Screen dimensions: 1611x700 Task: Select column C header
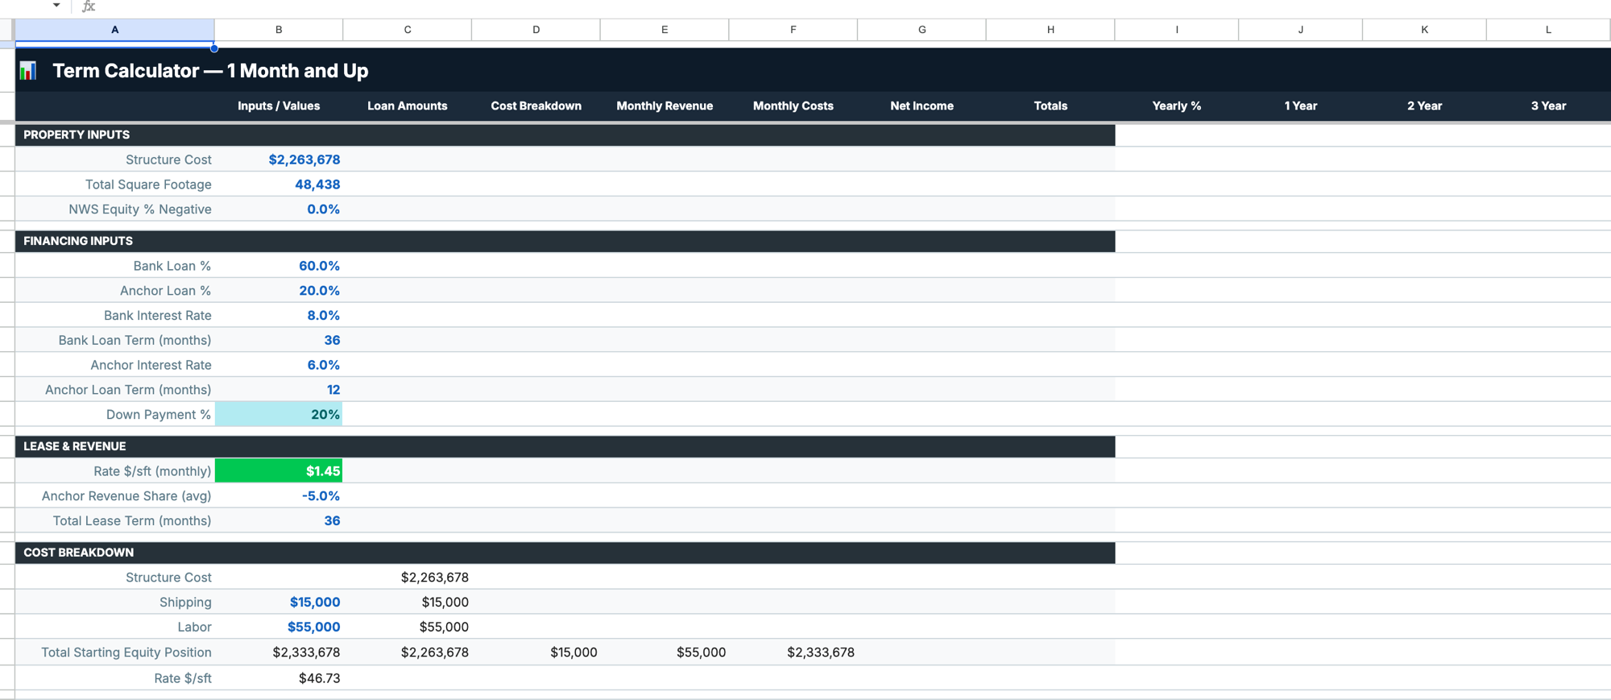point(408,30)
